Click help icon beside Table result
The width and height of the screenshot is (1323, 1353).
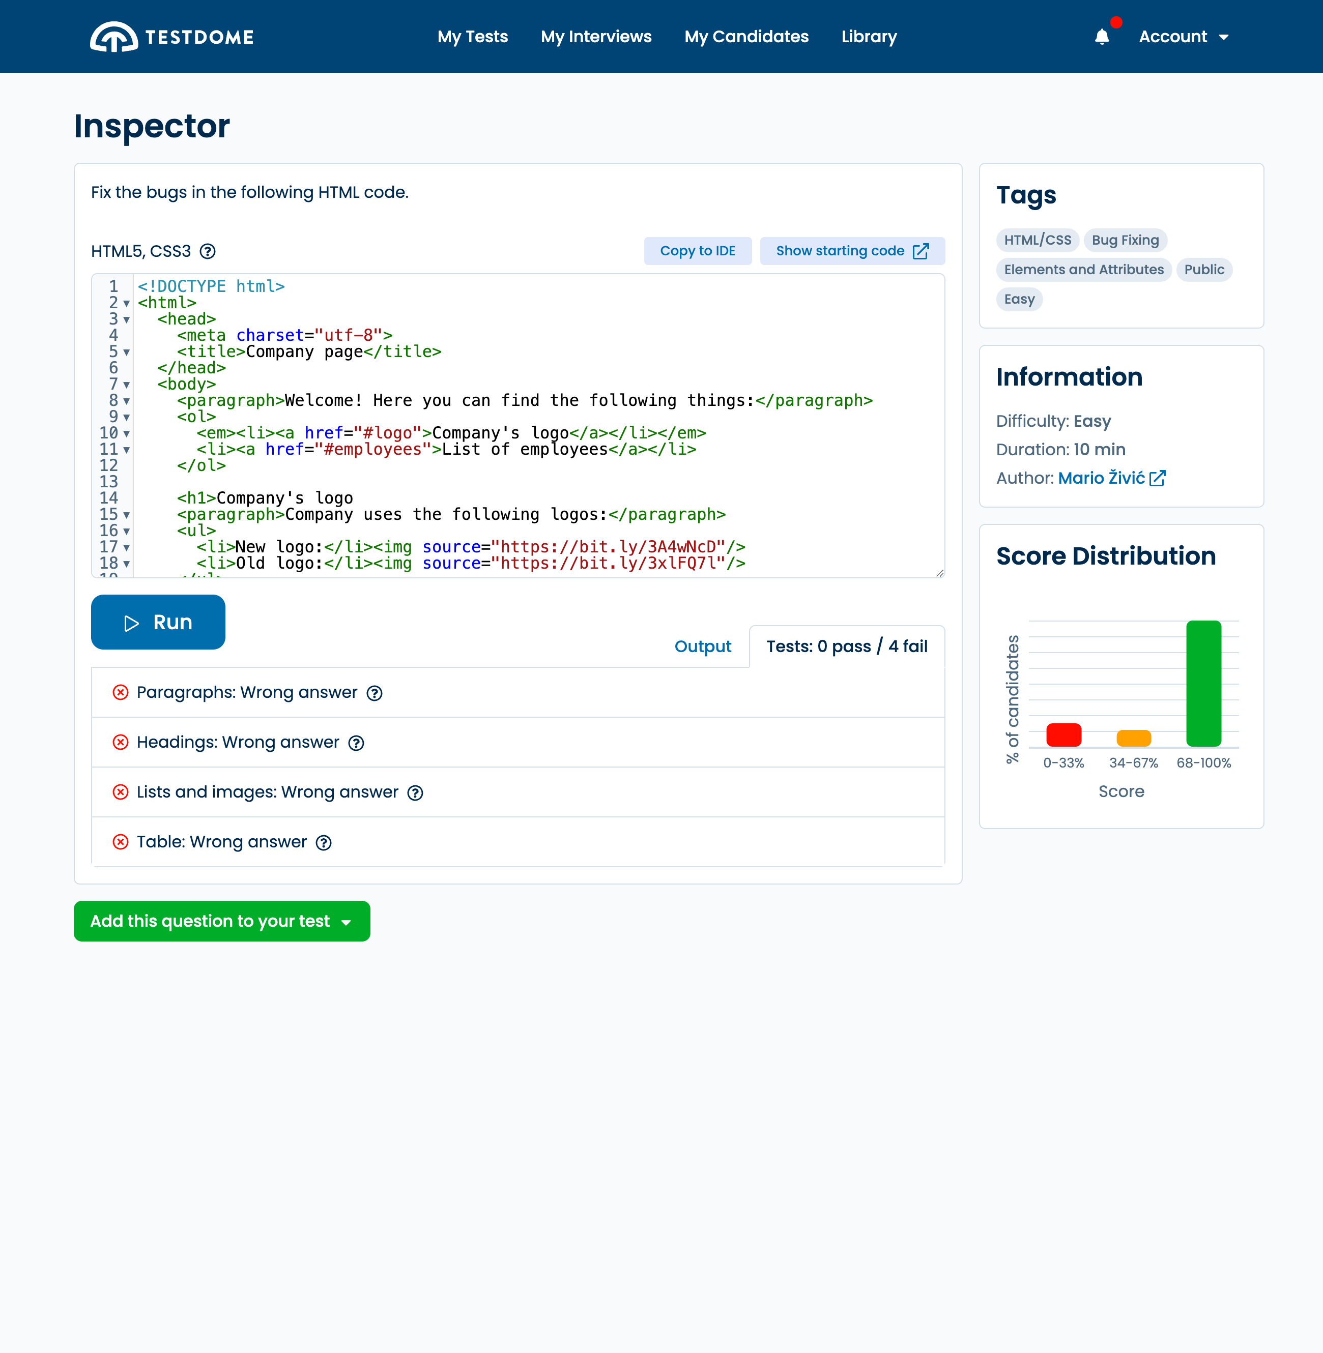click(323, 842)
